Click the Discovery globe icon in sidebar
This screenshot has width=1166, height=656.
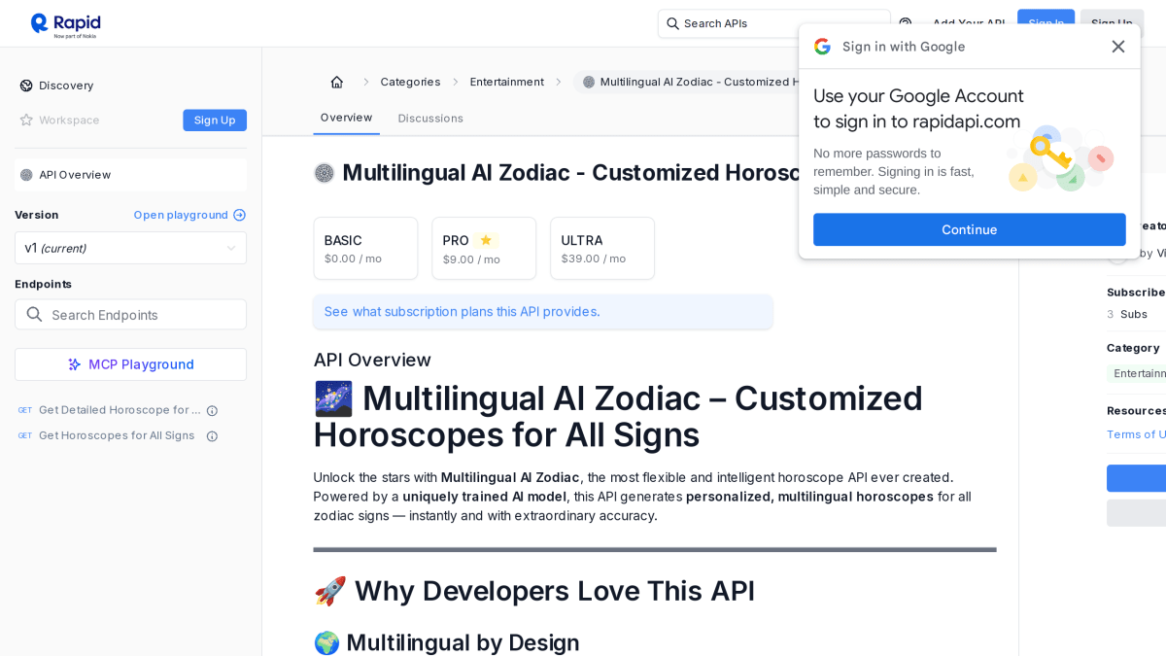26,86
